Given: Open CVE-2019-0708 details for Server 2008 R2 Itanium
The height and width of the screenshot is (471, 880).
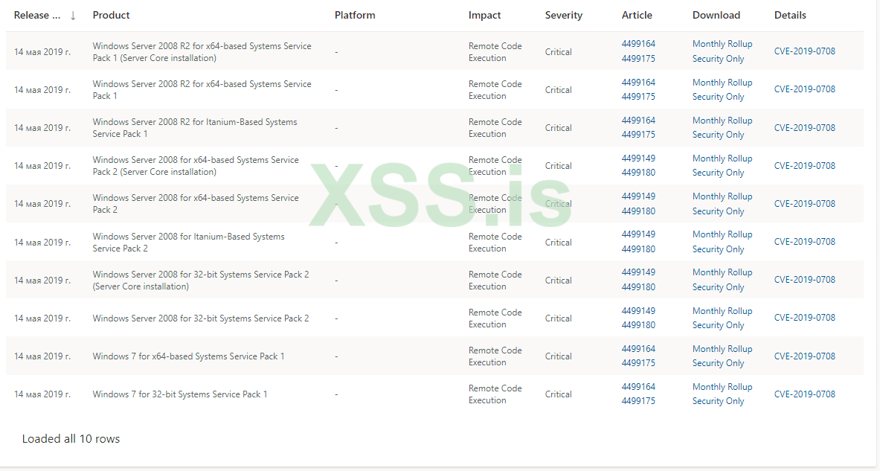Looking at the screenshot, I should click(x=804, y=128).
